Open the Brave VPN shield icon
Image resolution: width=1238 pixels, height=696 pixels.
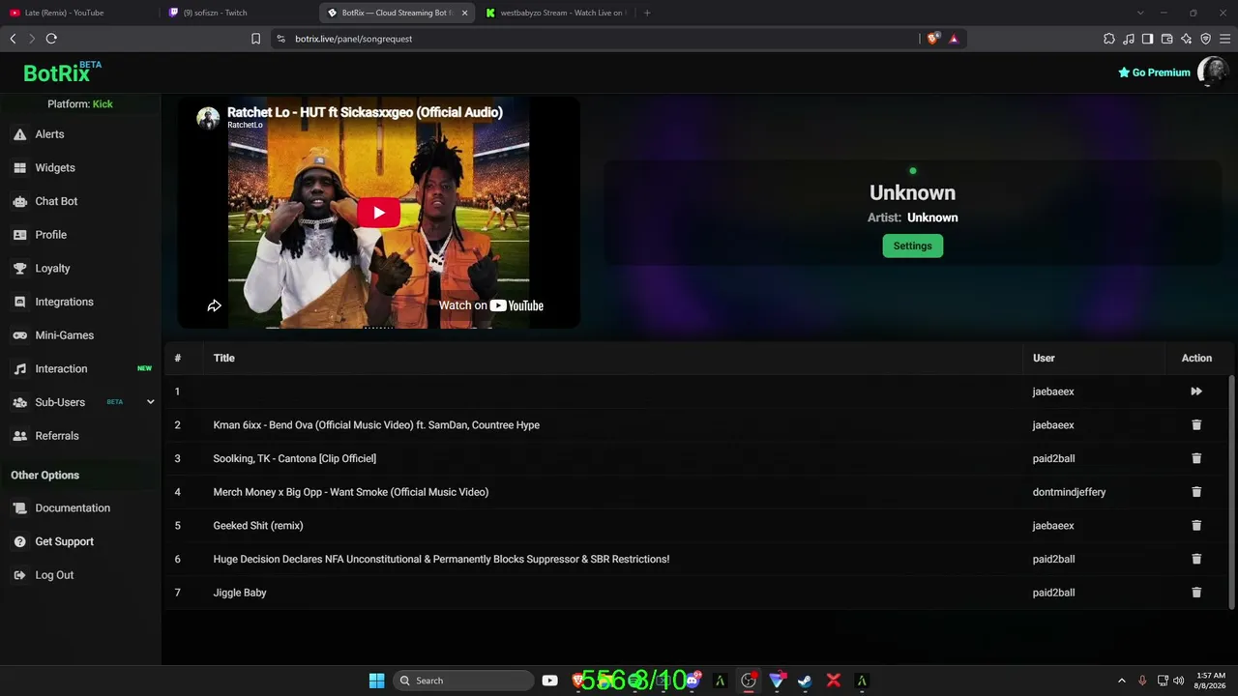click(x=1205, y=39)
